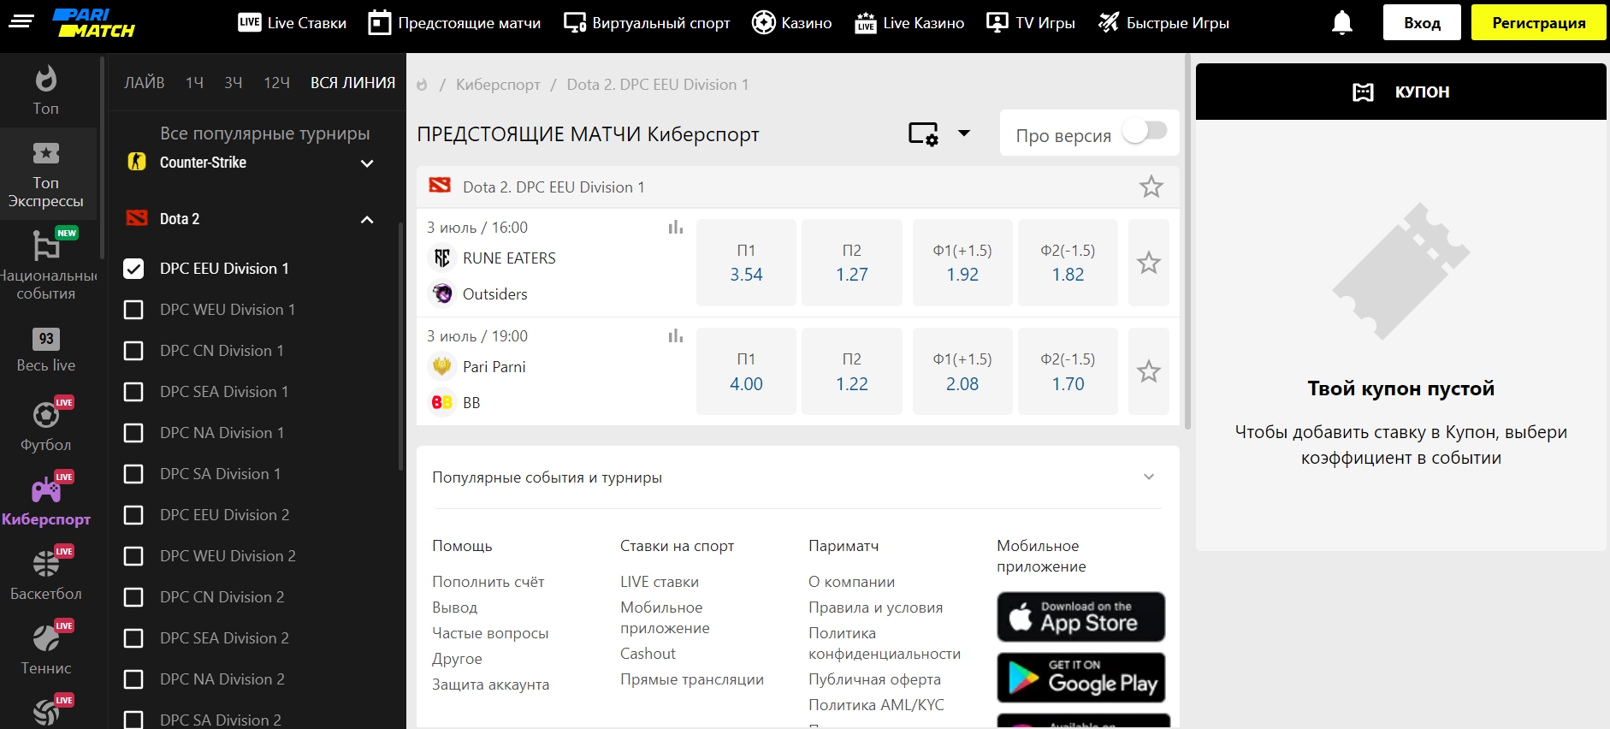Open view settings screen icon
This screenshot has height=729, width=1610.
924,133
